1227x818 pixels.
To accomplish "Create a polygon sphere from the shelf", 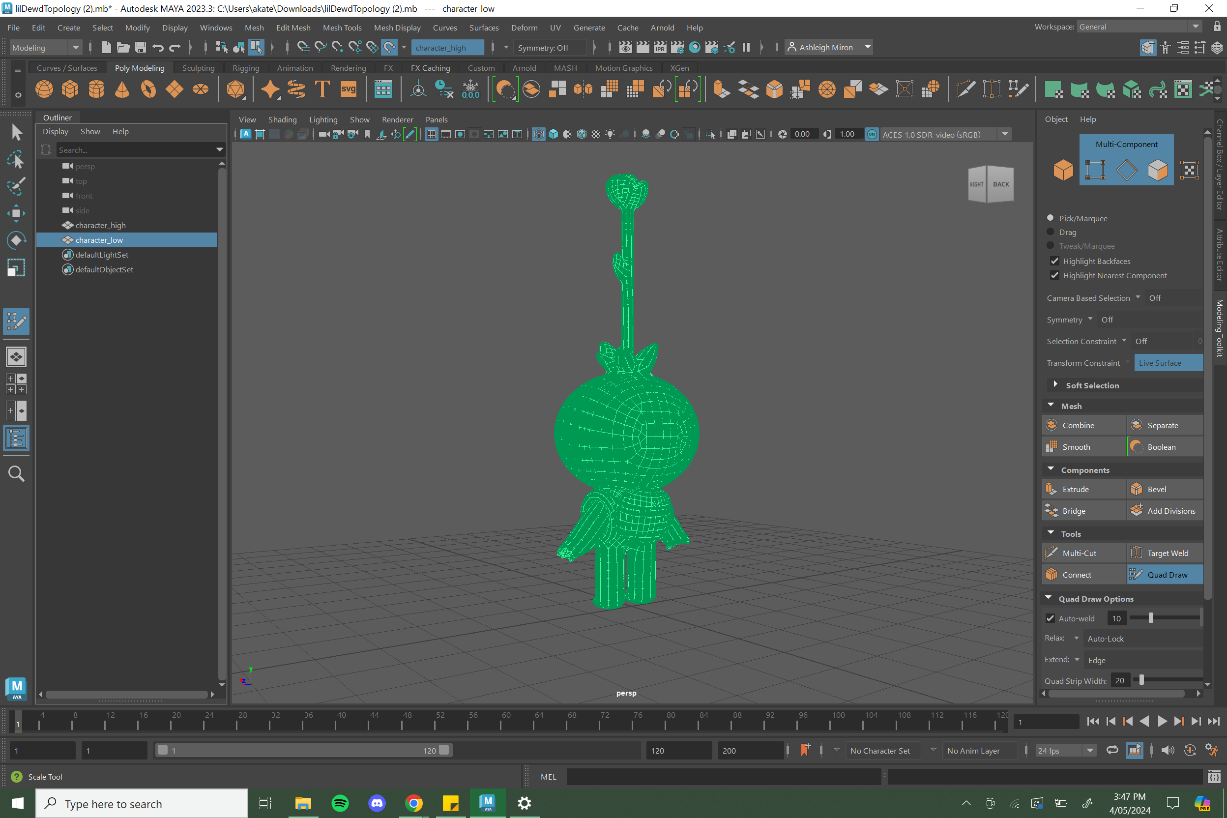I will (44, 89).
